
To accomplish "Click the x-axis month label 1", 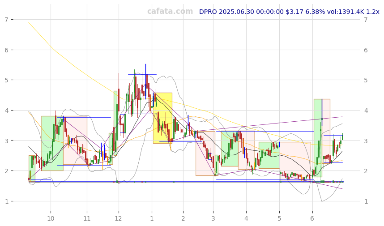I will 152,218.
